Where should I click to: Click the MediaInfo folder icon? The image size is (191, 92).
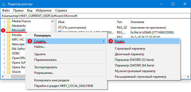coord(8,26)
